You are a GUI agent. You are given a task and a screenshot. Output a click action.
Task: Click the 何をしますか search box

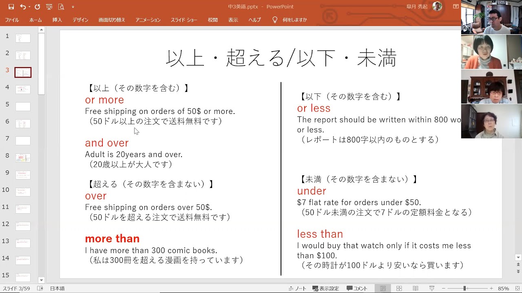295,20
